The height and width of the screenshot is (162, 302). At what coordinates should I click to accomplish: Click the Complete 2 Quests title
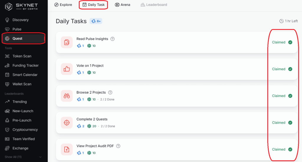92,119
